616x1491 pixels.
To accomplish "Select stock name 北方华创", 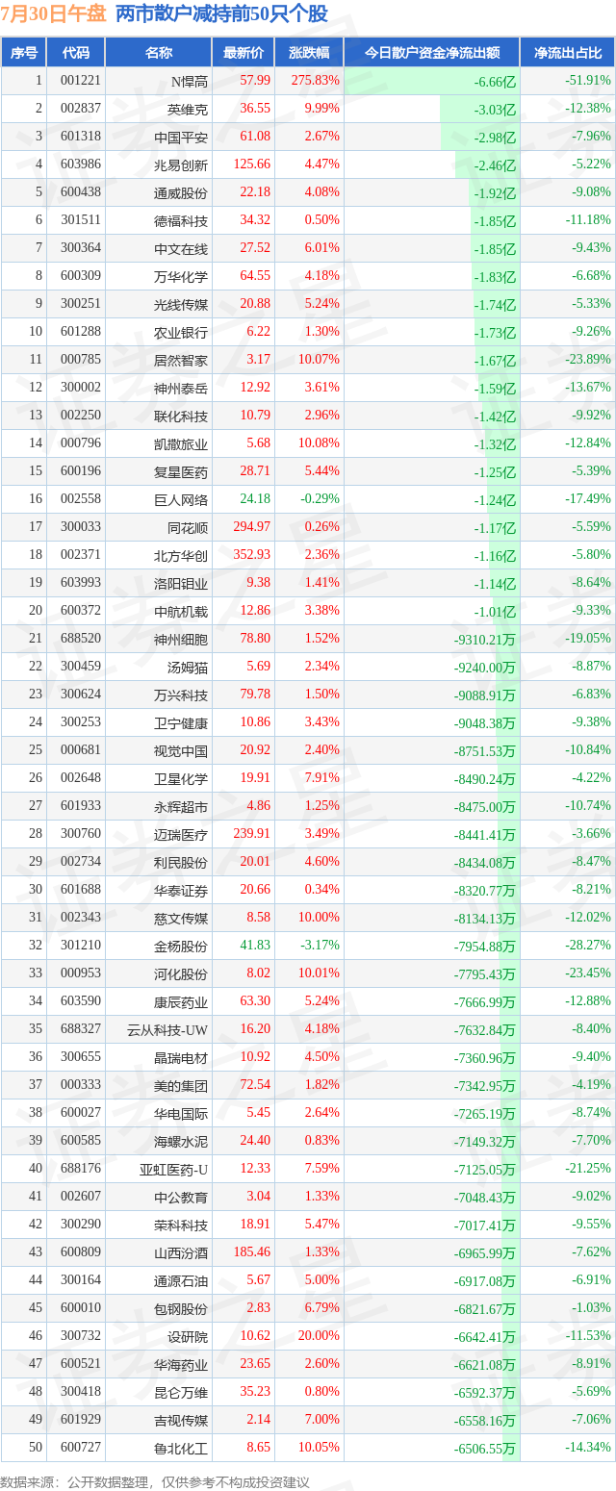I will coord(181,555).
